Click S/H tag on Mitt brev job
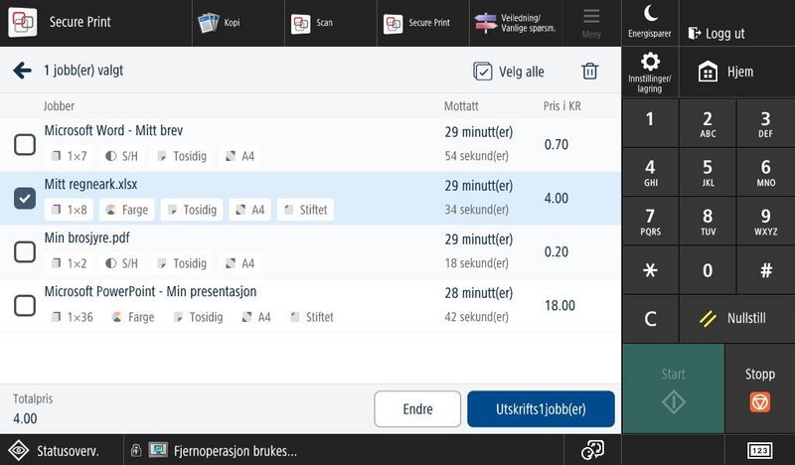The height and width of the screenshot is (465, 795). coord(121,156)
